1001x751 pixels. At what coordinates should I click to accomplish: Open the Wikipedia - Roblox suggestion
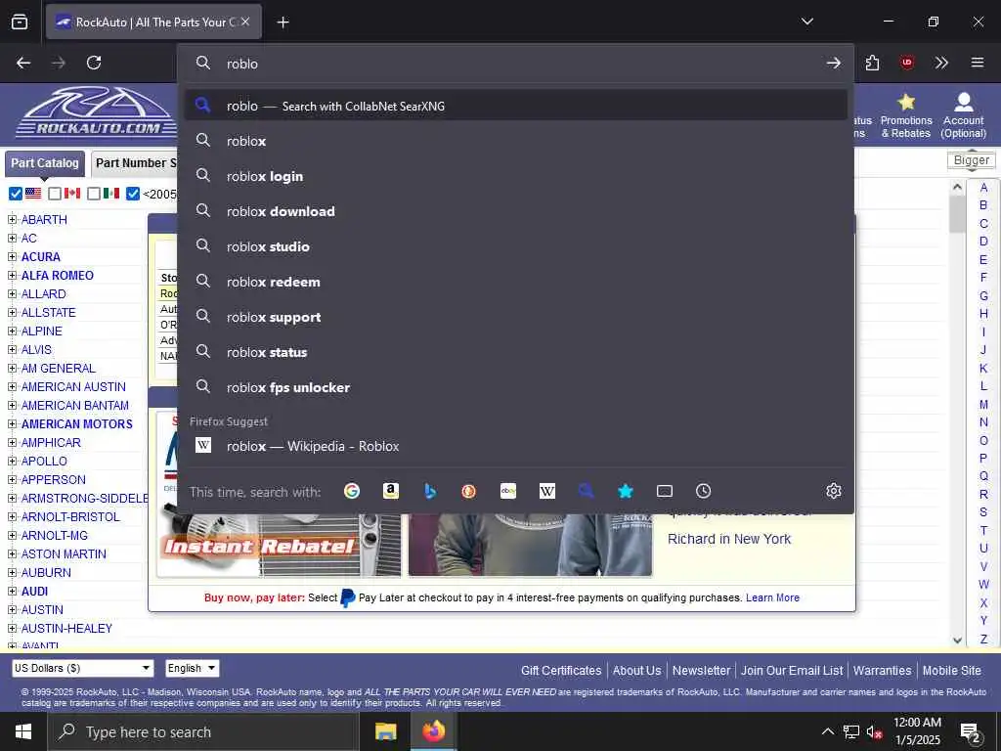516,446
